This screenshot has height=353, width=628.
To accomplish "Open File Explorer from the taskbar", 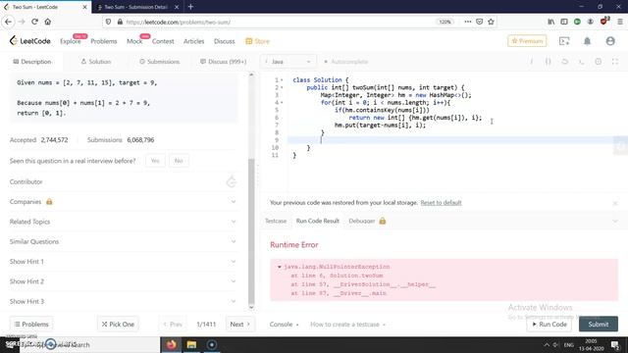I will (191, 344).
